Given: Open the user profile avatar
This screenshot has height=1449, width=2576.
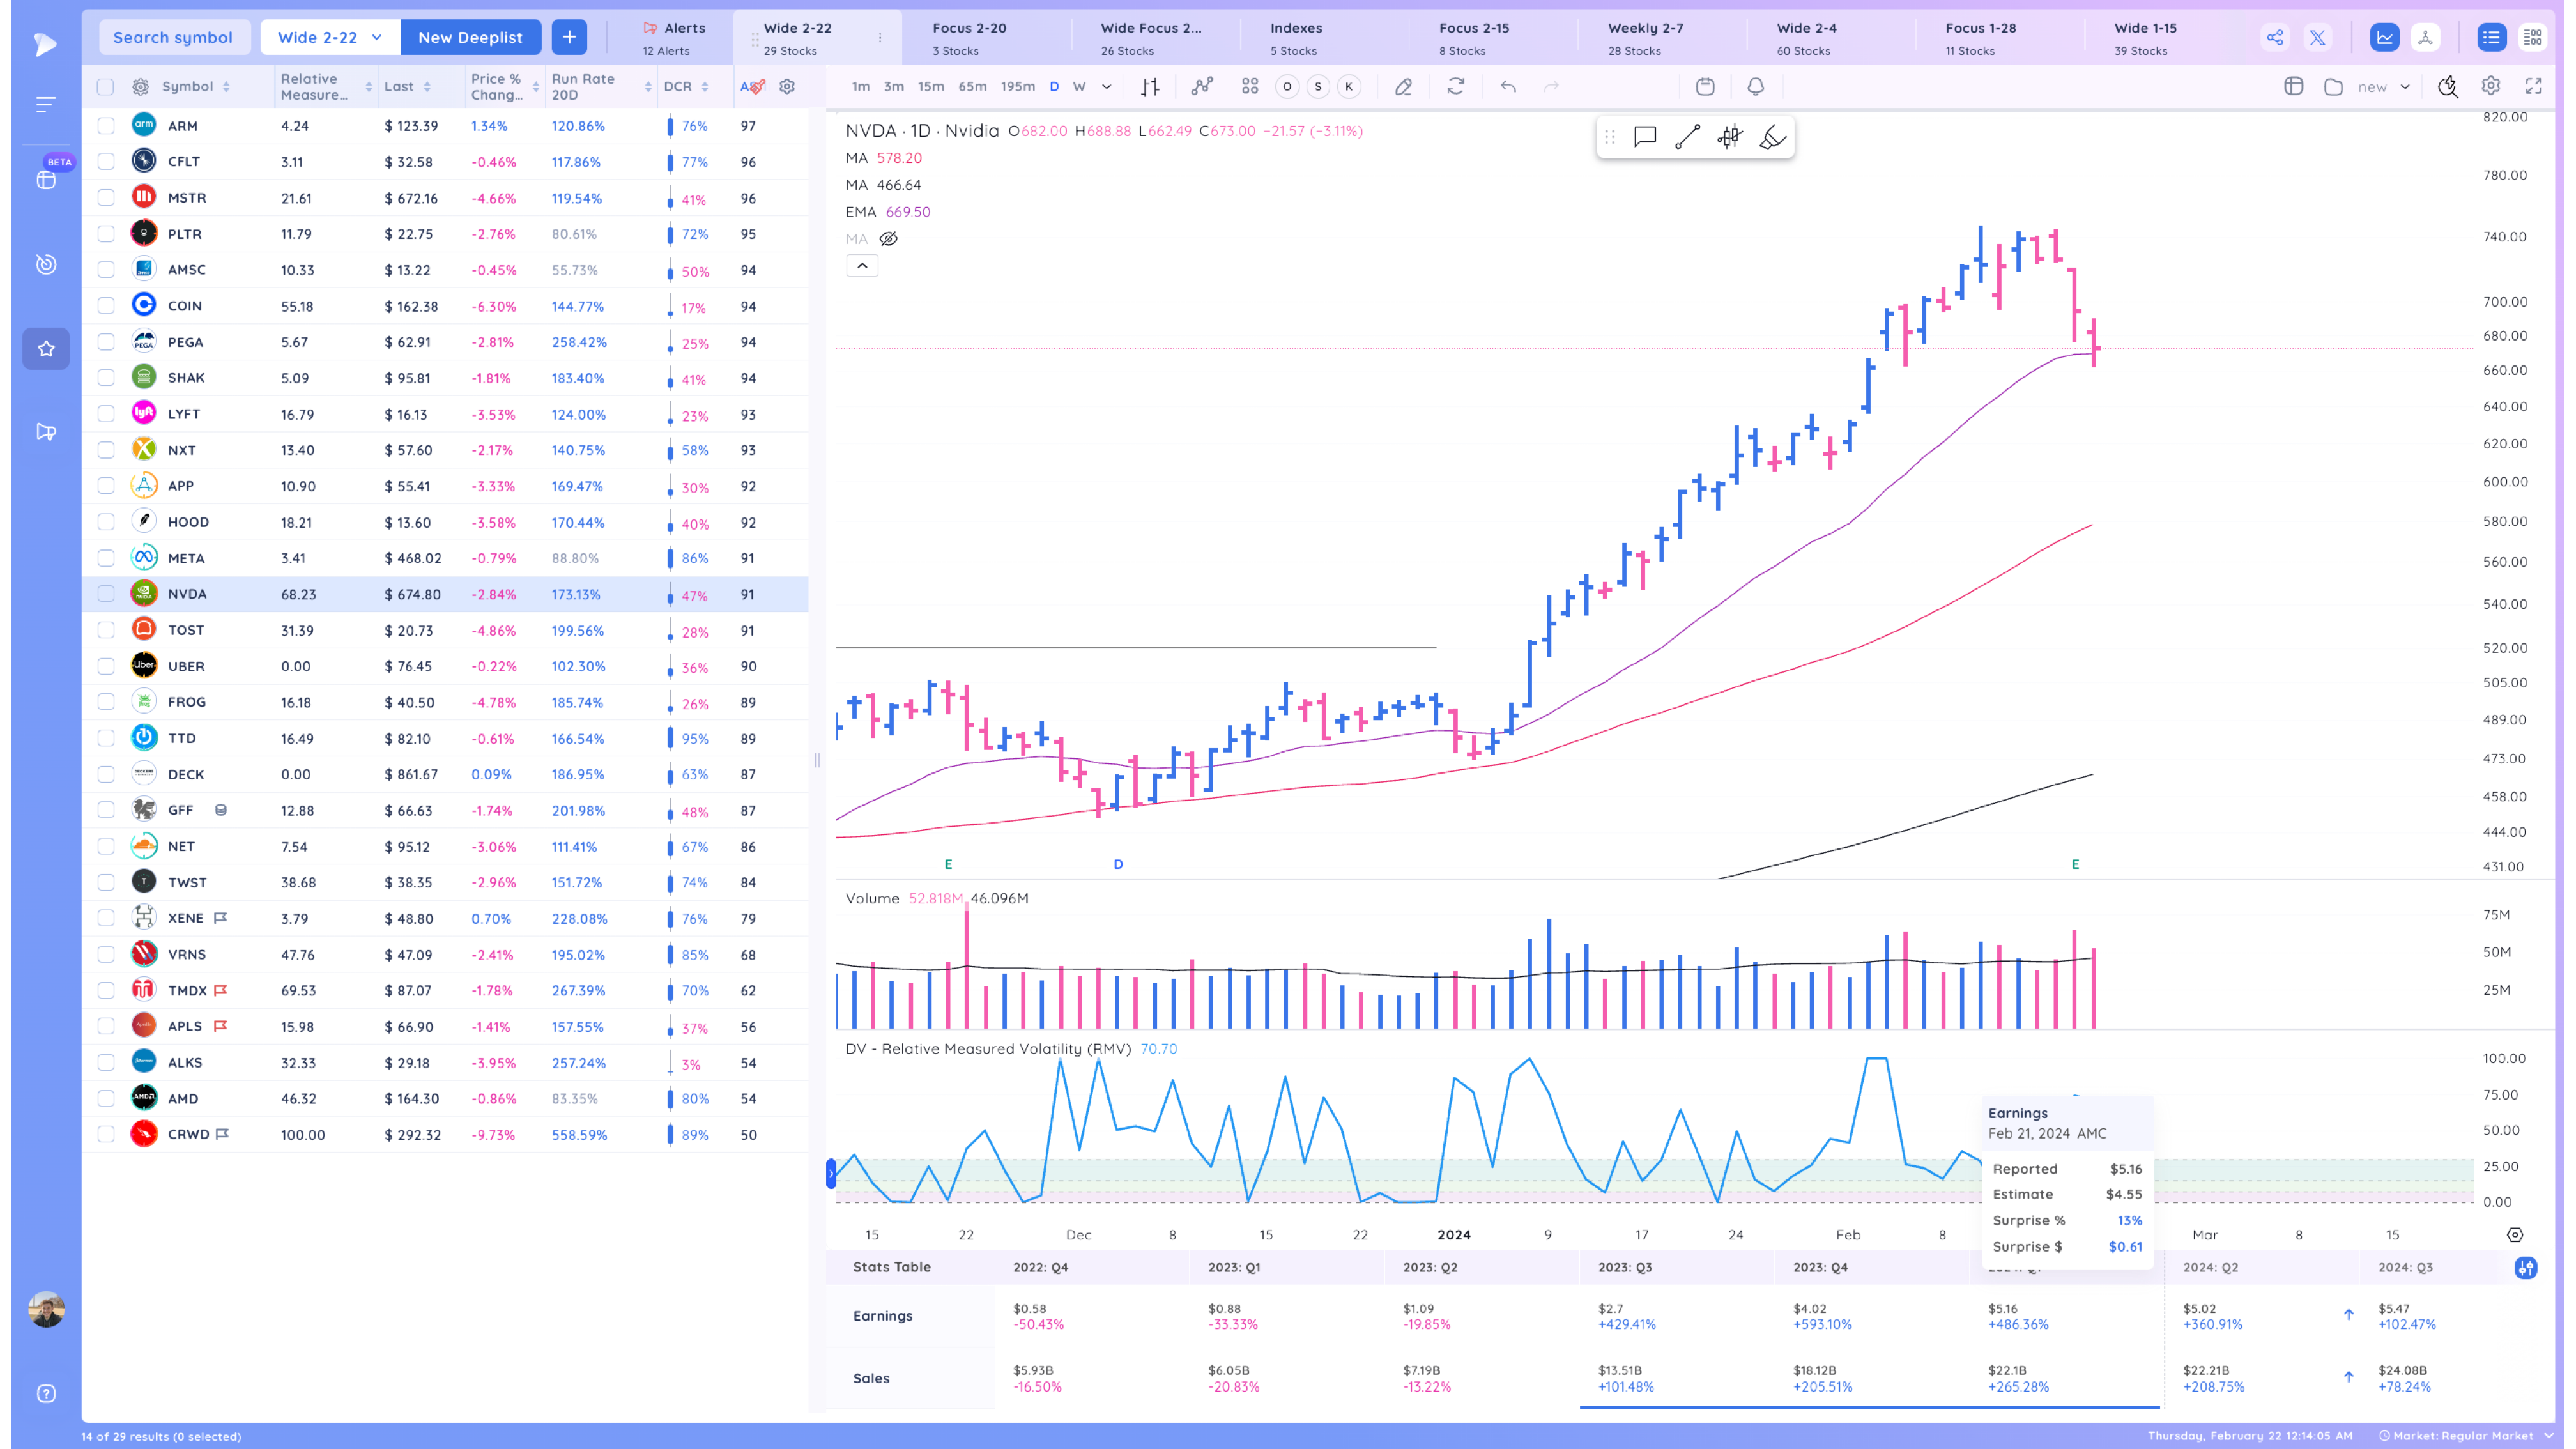Looking at the screenshot, I should pos(46,1310).
